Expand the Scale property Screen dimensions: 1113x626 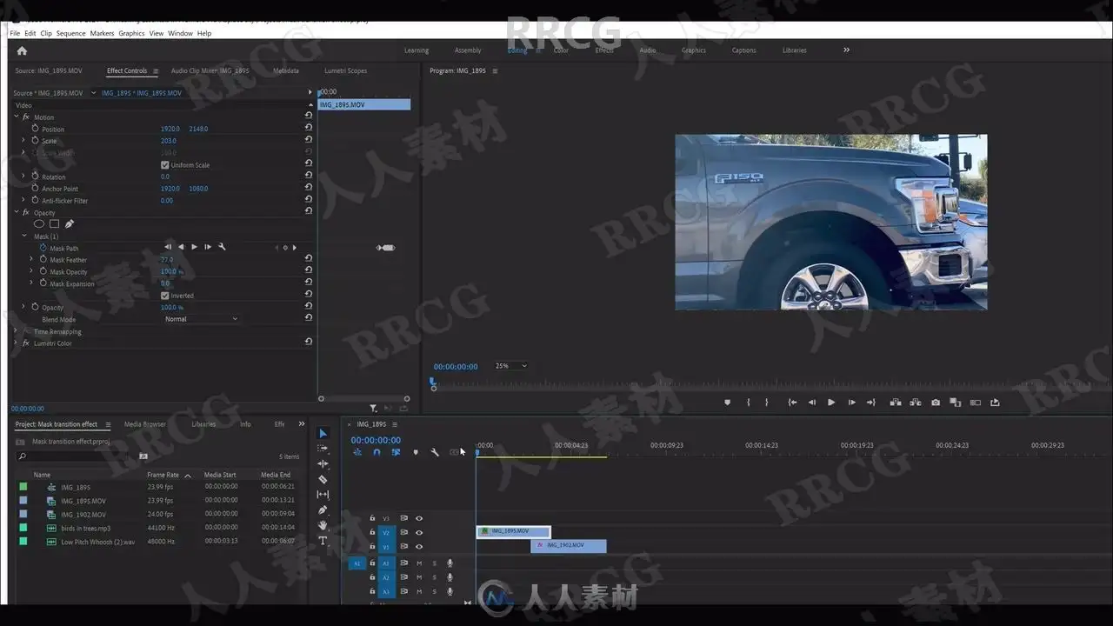click(x=23, y=140)
